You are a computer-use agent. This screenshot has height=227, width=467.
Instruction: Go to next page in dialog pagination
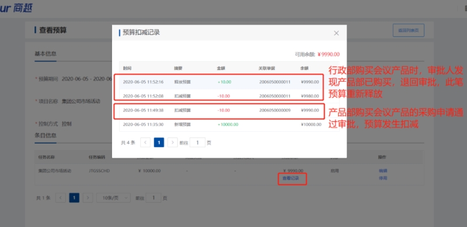172,142
